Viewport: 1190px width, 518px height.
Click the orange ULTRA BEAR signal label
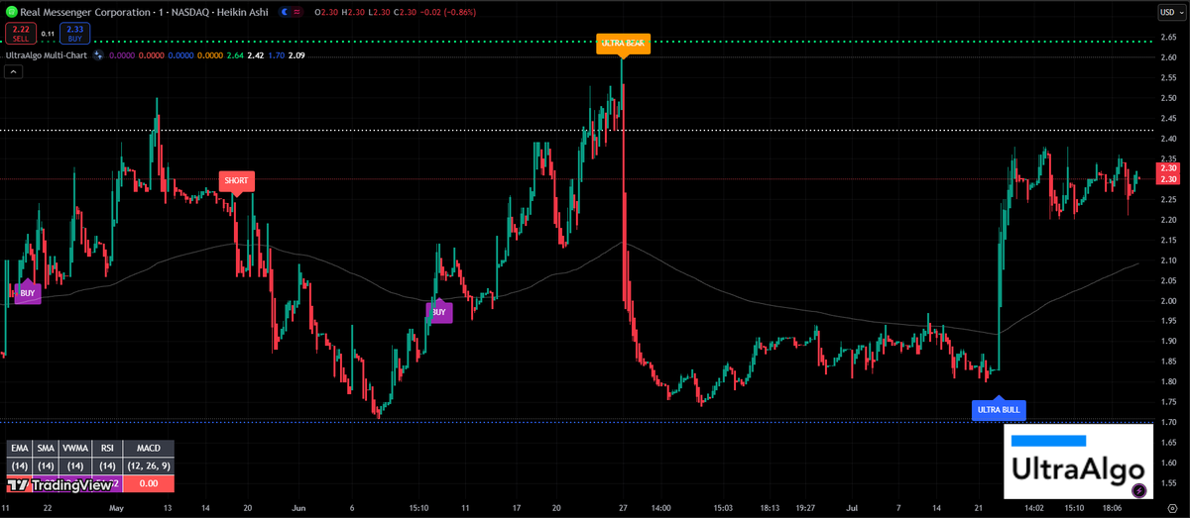pos(623,44)
